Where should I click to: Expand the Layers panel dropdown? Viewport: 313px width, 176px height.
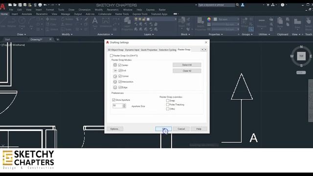coord(149,34)
